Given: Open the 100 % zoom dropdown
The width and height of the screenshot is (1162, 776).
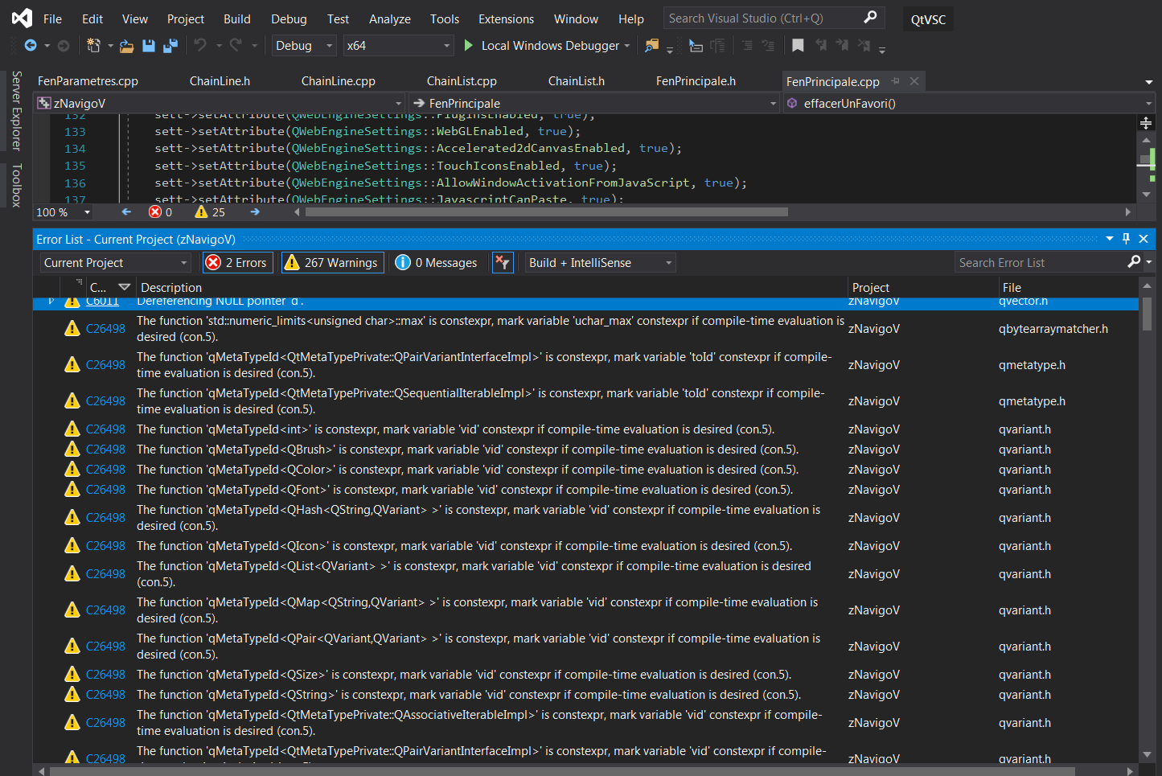Looking at the screenshot, I should [x=64, y=212].
